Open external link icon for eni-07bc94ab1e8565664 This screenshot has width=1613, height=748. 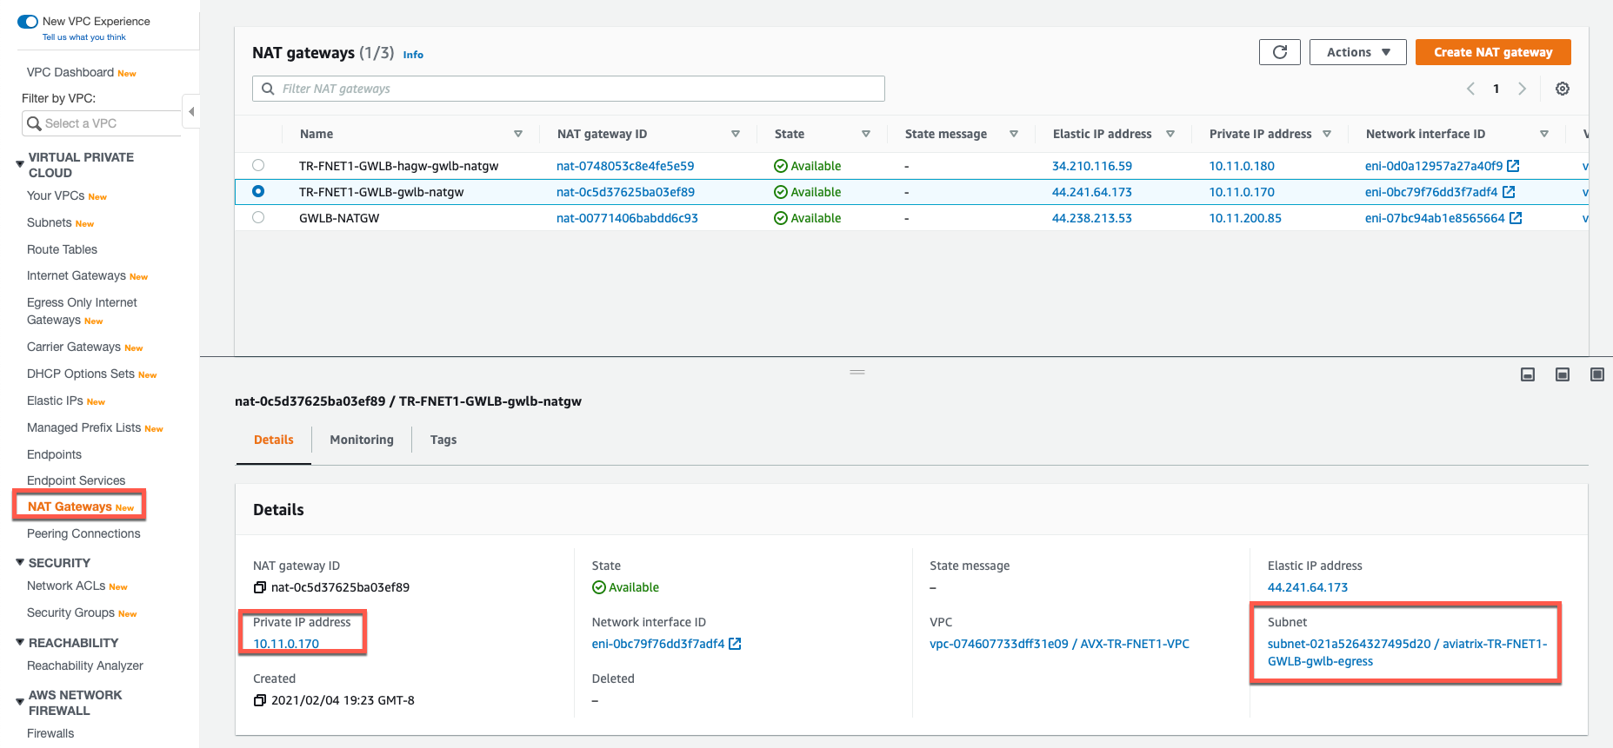click(x=1516, y=218)
